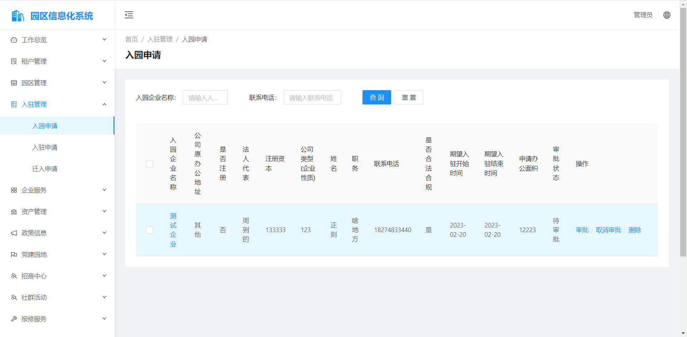Viewport: 687px width, 337px height.
Task: Open the language globe icon
Action: pos(667,15)
